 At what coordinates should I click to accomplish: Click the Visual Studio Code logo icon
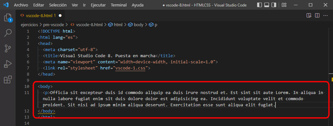pyautogui.click(x=6, y=5)
